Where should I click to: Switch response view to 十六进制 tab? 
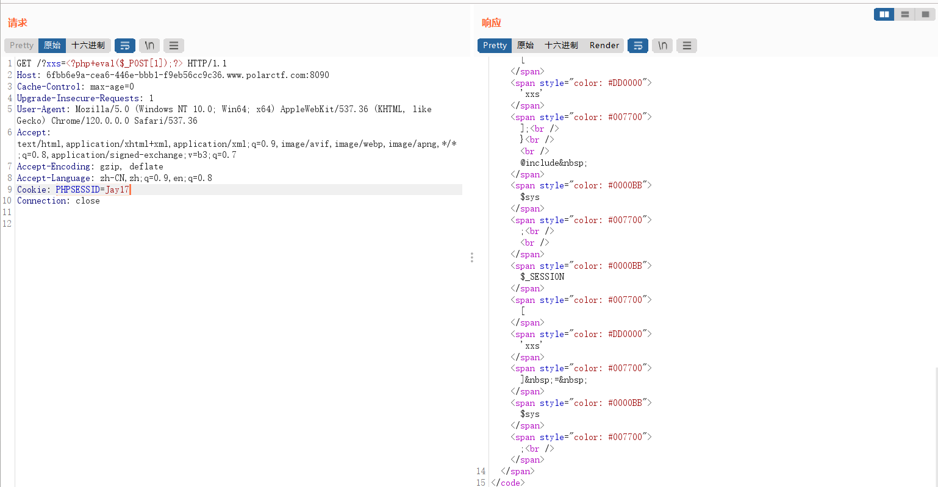click(x=561, y=46)
